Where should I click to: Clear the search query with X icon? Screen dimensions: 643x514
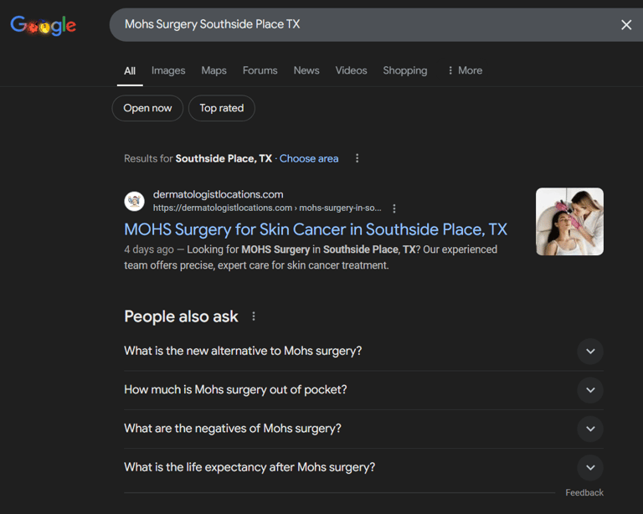pos(625,24)
